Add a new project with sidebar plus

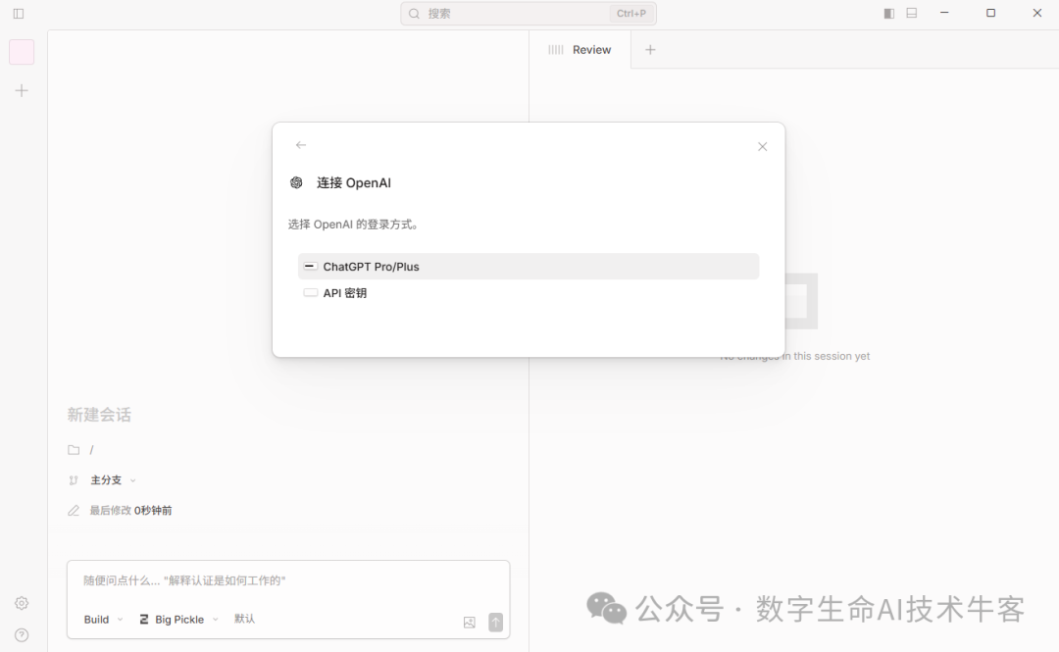(x=22, y=90)
